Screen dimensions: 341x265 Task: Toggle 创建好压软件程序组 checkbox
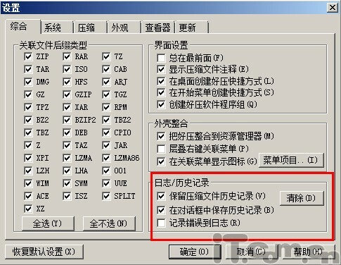point(161,104)
